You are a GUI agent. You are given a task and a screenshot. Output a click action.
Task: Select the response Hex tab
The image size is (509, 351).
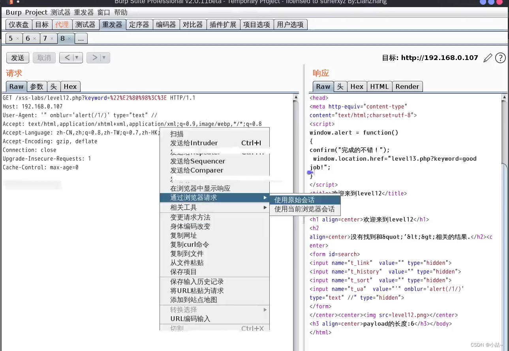pyautogui.click(x=357, y=86)
